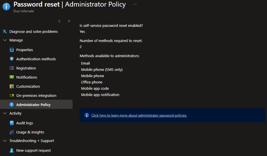Screen dimensions: 267x156
Task: Click the On-premises integration key icon
Action: (12, 95)
